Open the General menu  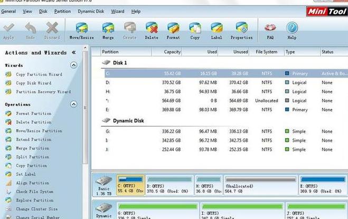click(x=8, y=11)
